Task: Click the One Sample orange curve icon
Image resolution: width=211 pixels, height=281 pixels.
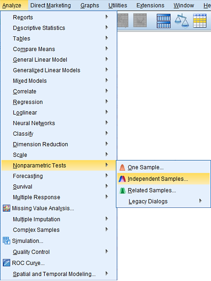Action: [122, 167]
